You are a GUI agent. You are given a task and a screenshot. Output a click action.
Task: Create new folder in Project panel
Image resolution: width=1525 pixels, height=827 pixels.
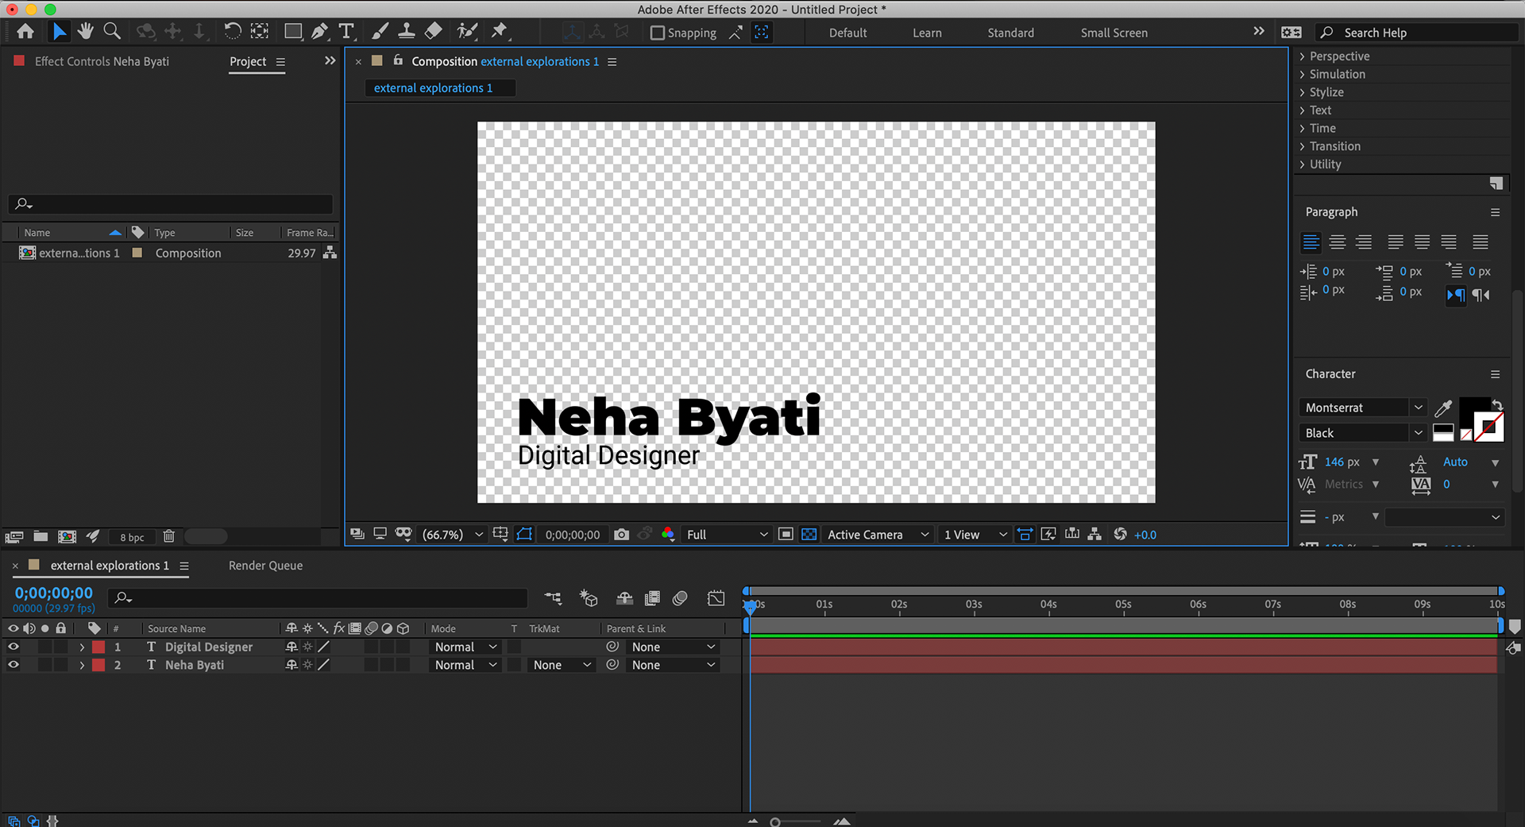click(x=41, y=537)
